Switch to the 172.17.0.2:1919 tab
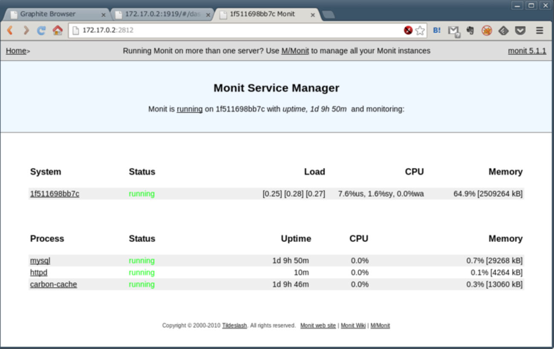 point(162,14)
